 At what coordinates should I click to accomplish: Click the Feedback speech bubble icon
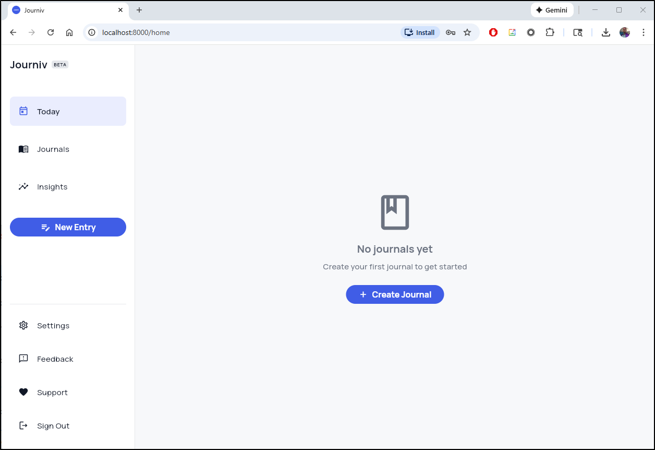23,359
